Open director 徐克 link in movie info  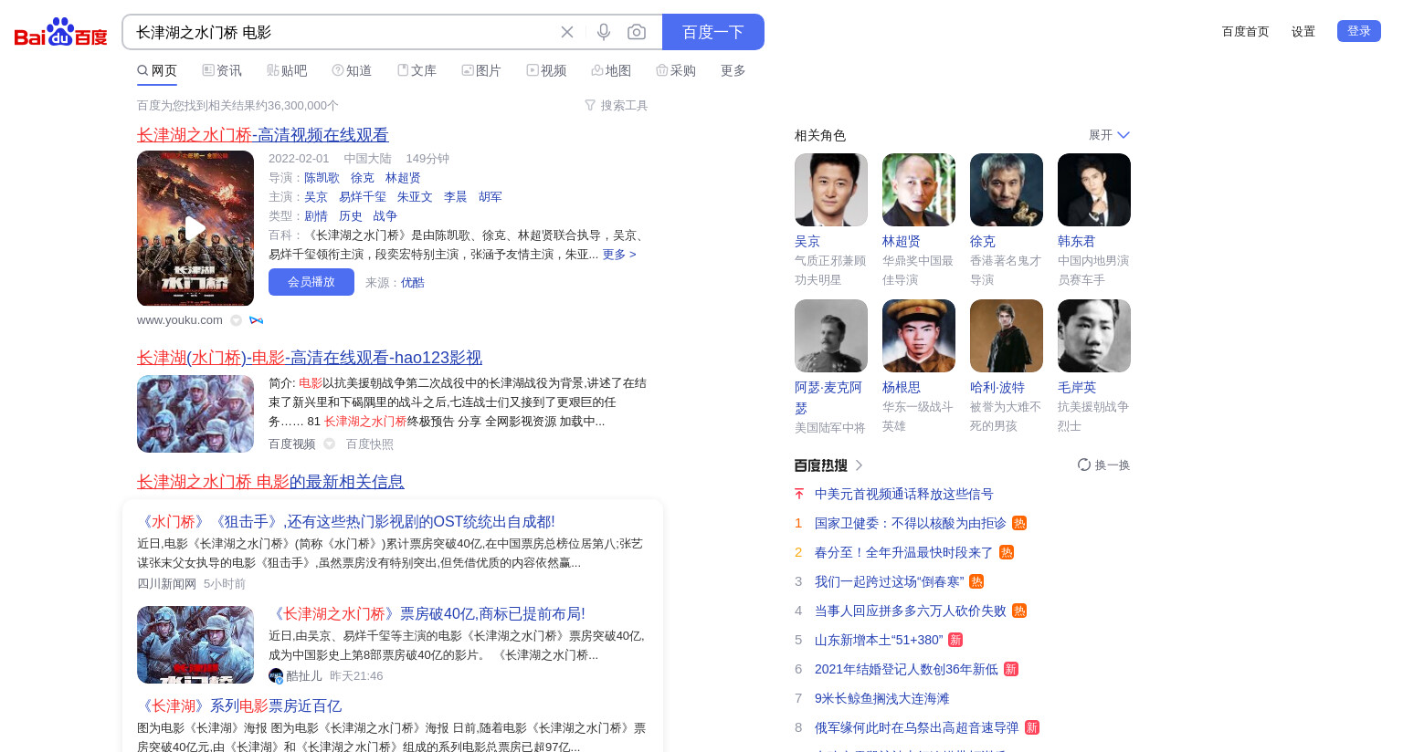[x=363, y=178]
